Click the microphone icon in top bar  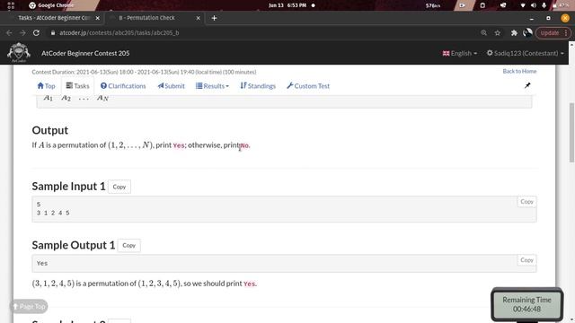coord(544,5)
